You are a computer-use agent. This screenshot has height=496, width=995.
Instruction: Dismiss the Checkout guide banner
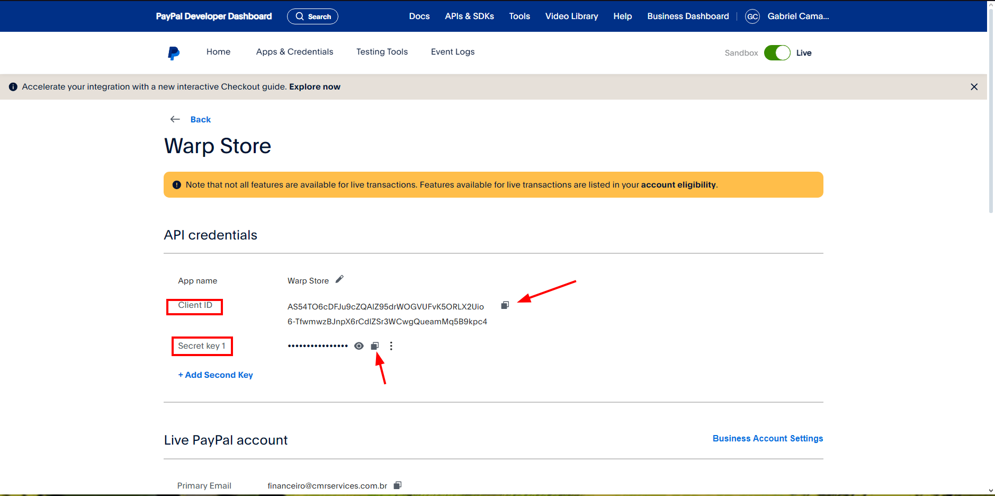point(974,87)
